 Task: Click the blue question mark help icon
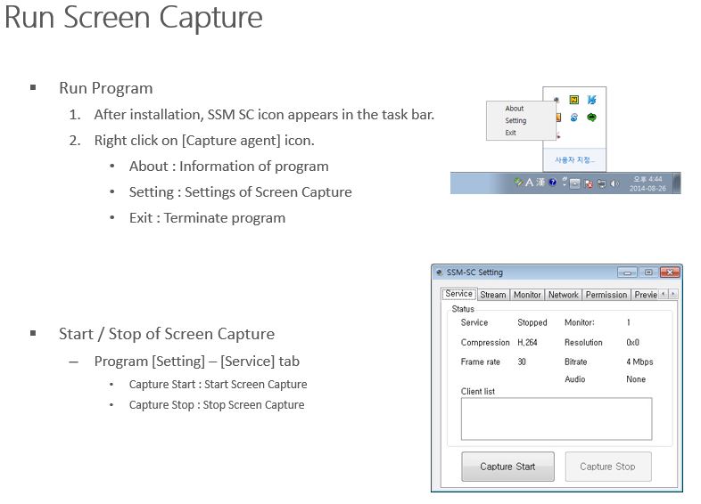pyautogui.click(x=553, y=183)
